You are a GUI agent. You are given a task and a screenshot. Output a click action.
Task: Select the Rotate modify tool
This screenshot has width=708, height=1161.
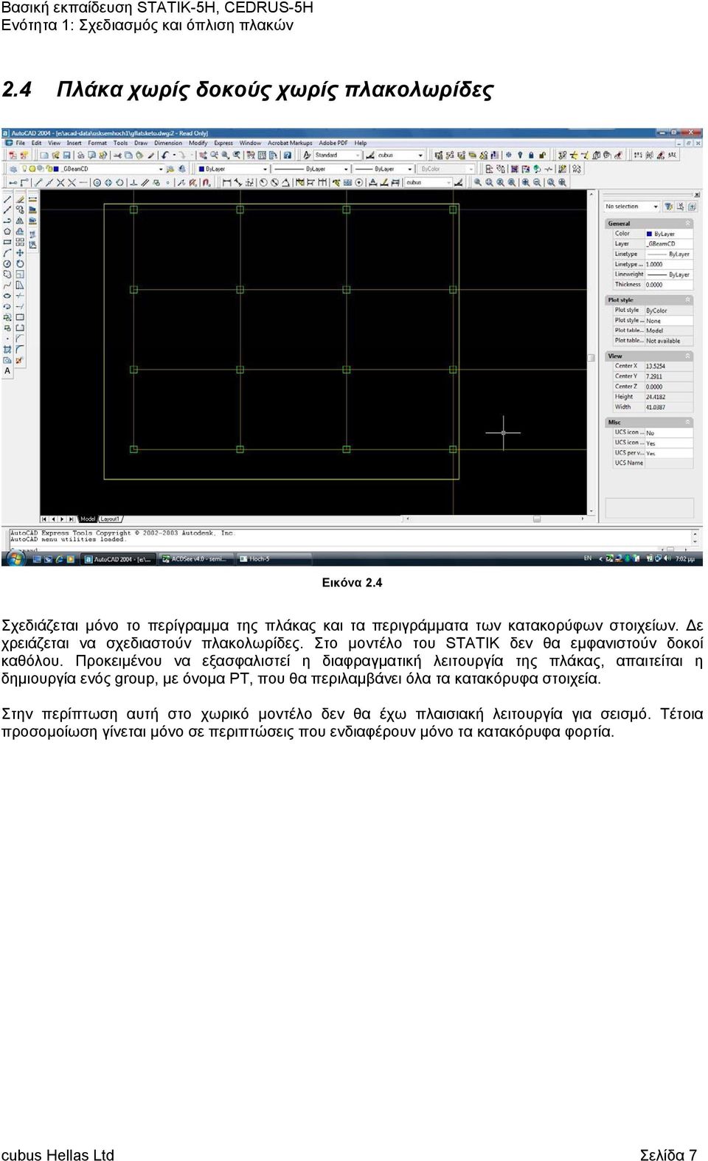[20, 263]
